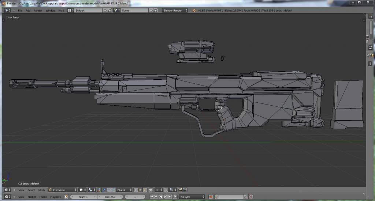
Task: Open the Global transform orientation dropdown
Action: (124, 190)
